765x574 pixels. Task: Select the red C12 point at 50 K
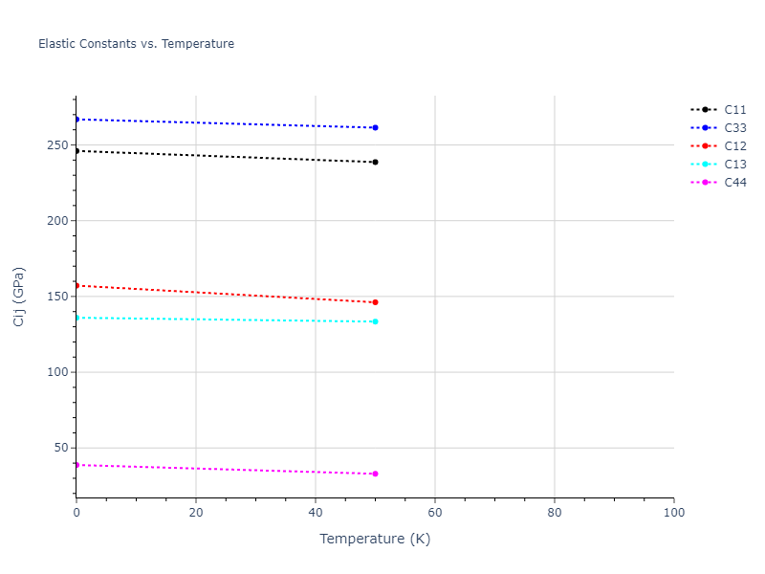point(375,302)
